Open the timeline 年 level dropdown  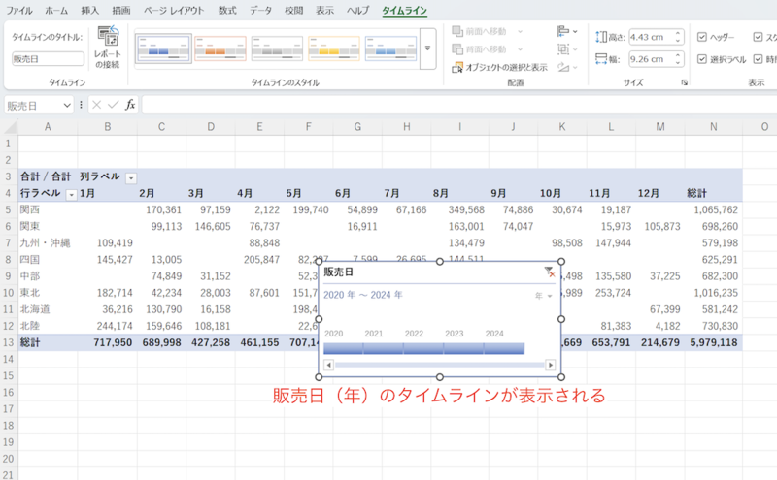tap(544, 296)
